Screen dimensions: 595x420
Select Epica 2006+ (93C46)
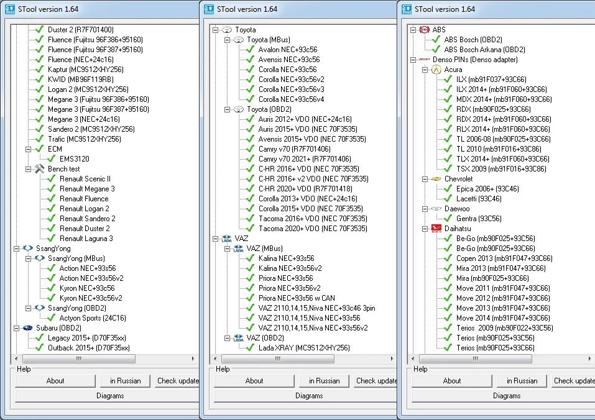pyautogui.click(x=487, y=189)
